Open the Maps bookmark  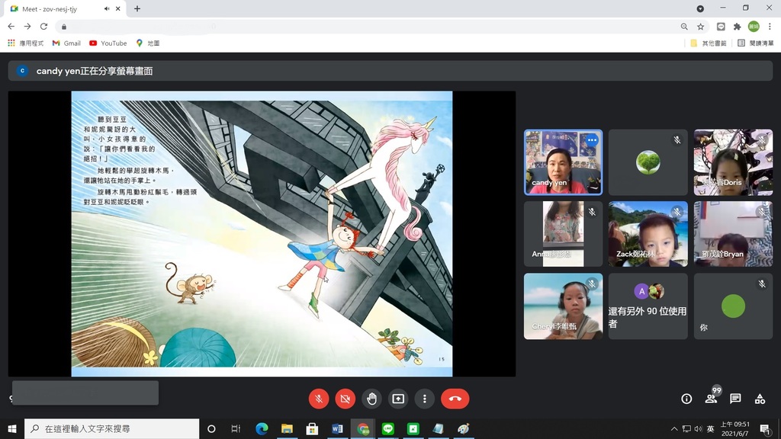click(x=148, y=43)
